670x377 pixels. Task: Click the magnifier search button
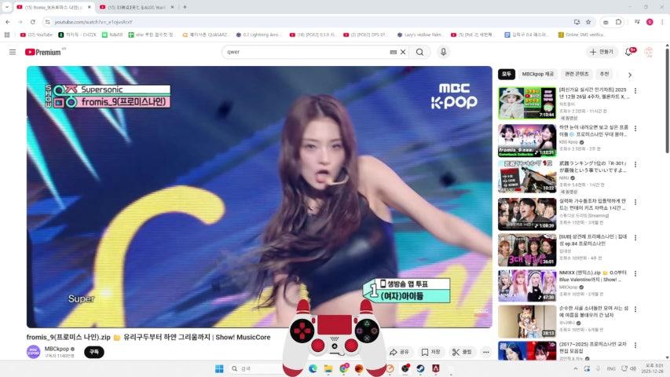coord(420,52)
